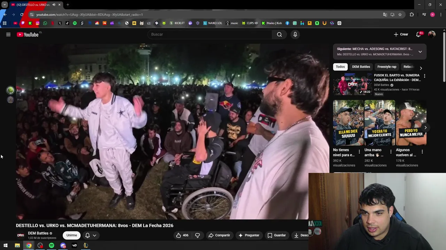Open the Windows Start menu
This screenshot has height=250, width=446.
(6, 245)
